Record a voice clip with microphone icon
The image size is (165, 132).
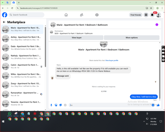point(51,105)
